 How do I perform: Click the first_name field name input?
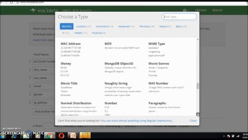(44, 70)
